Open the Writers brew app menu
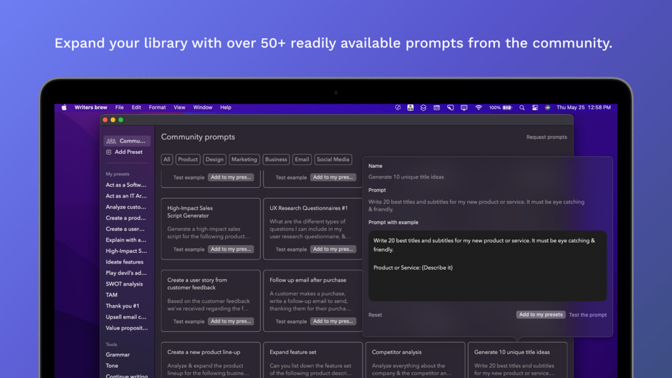 click(x=91, y=108)
